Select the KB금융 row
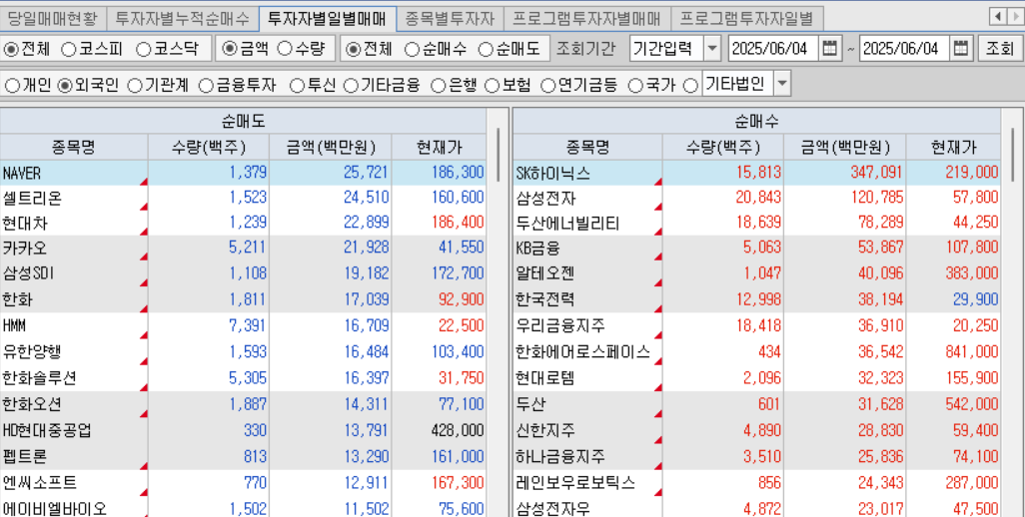The width and height of the screenshot is (1025, 517). click(757, 249)
